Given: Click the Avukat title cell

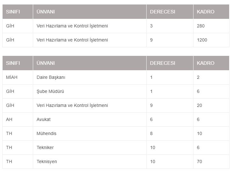Looking at the screenshot, I should 90,119.
